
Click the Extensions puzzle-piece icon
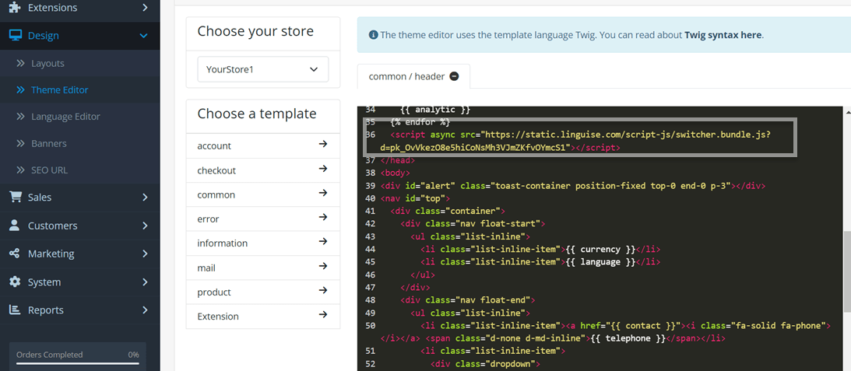(x=15, y=8)
